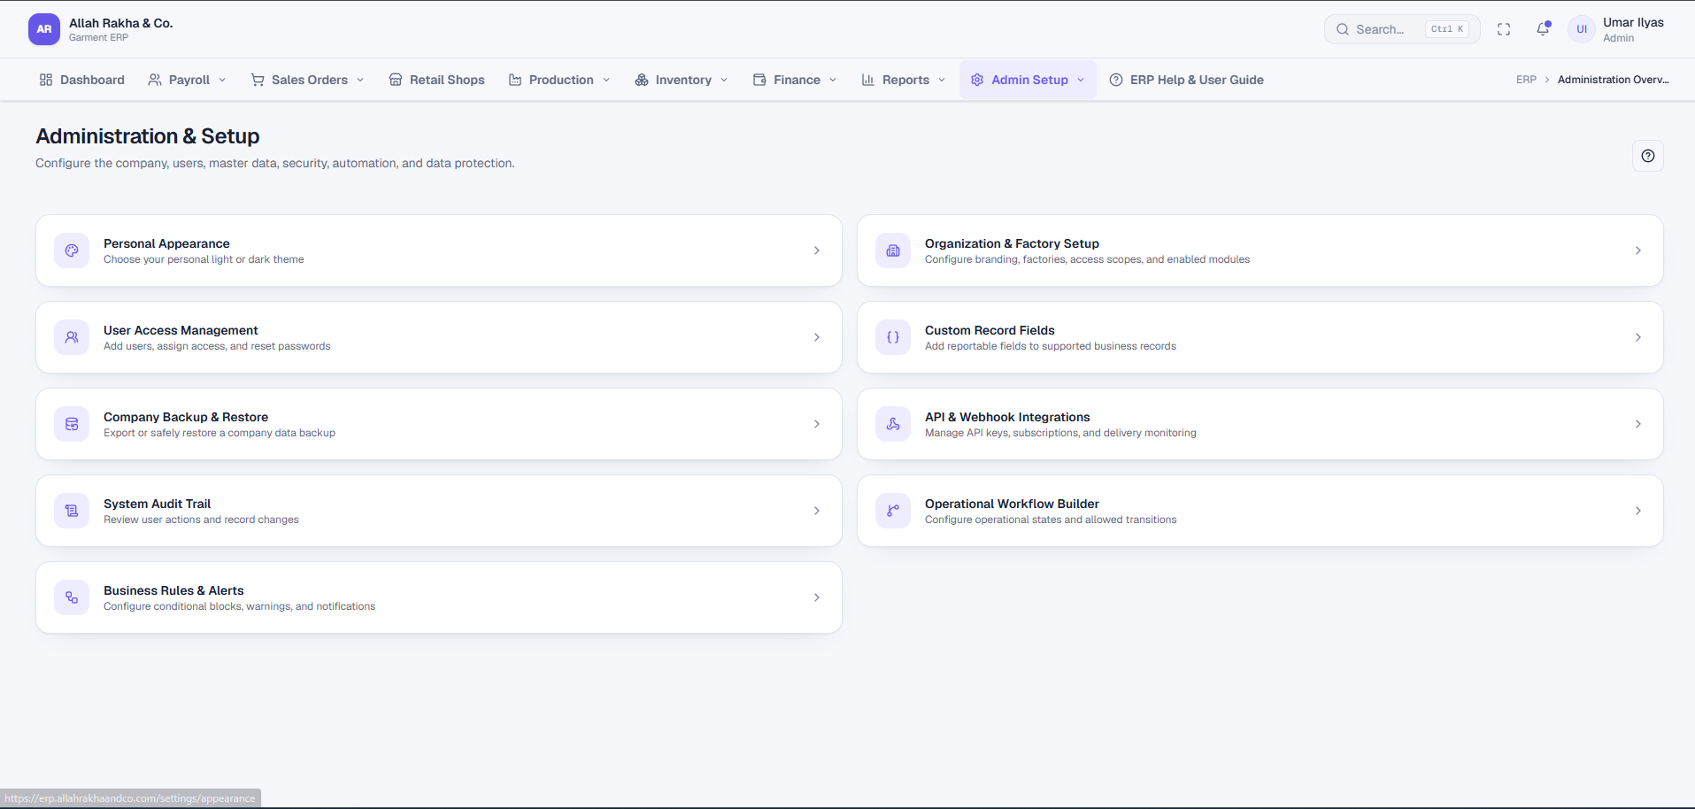Click the Admin Setup gear icon
The width and height of the screenshot is (1695, 809).
pyautogui.click(x=977, y=80)
